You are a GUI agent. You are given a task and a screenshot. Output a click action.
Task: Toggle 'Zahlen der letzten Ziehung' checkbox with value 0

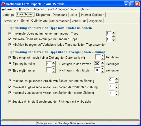point(10,81)
